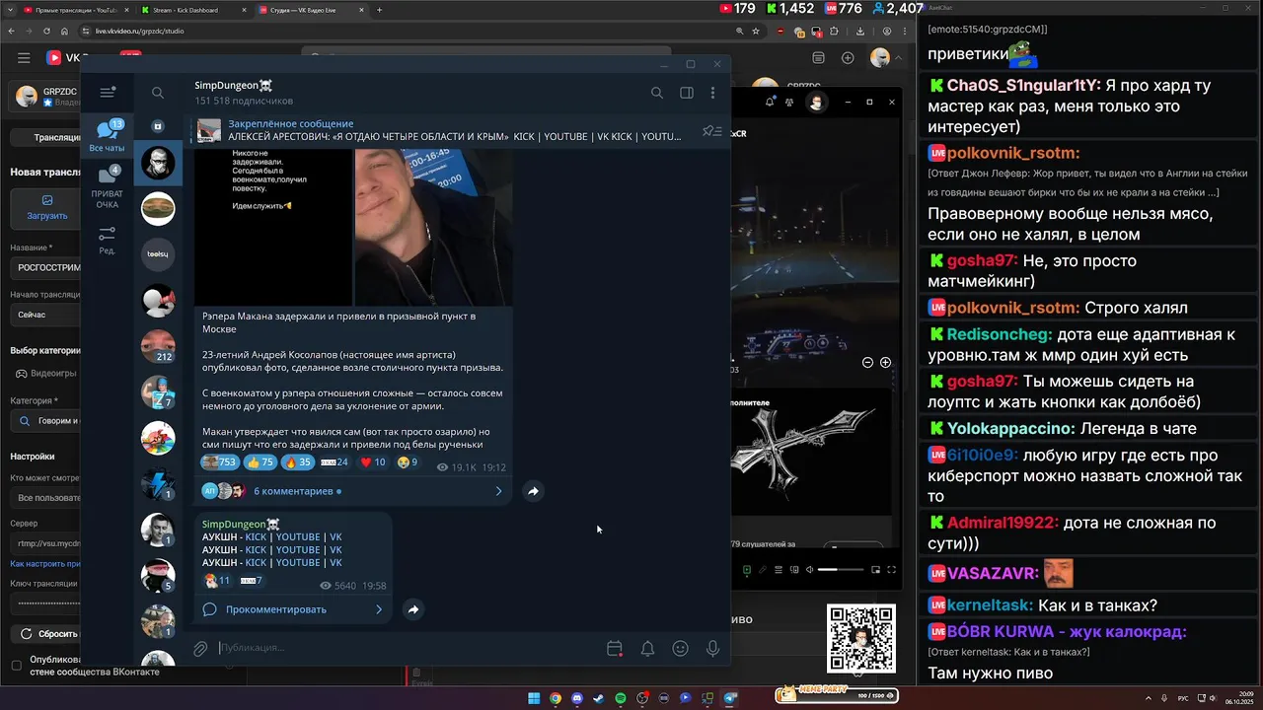Click reaction with 11 on АУКШН post
This screenshot has width=1263, height=710.
click(x=216, y=581)
